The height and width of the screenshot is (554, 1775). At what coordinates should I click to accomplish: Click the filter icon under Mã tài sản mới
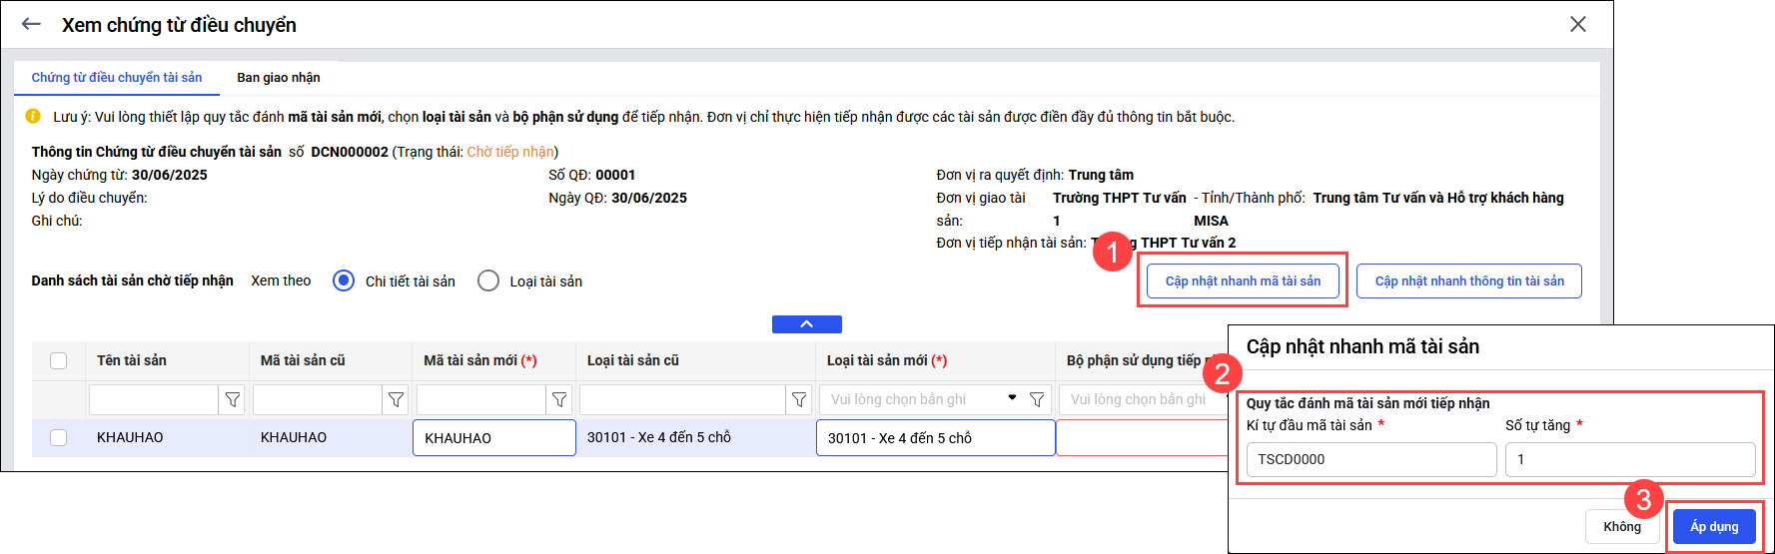[x=559, y=400]
